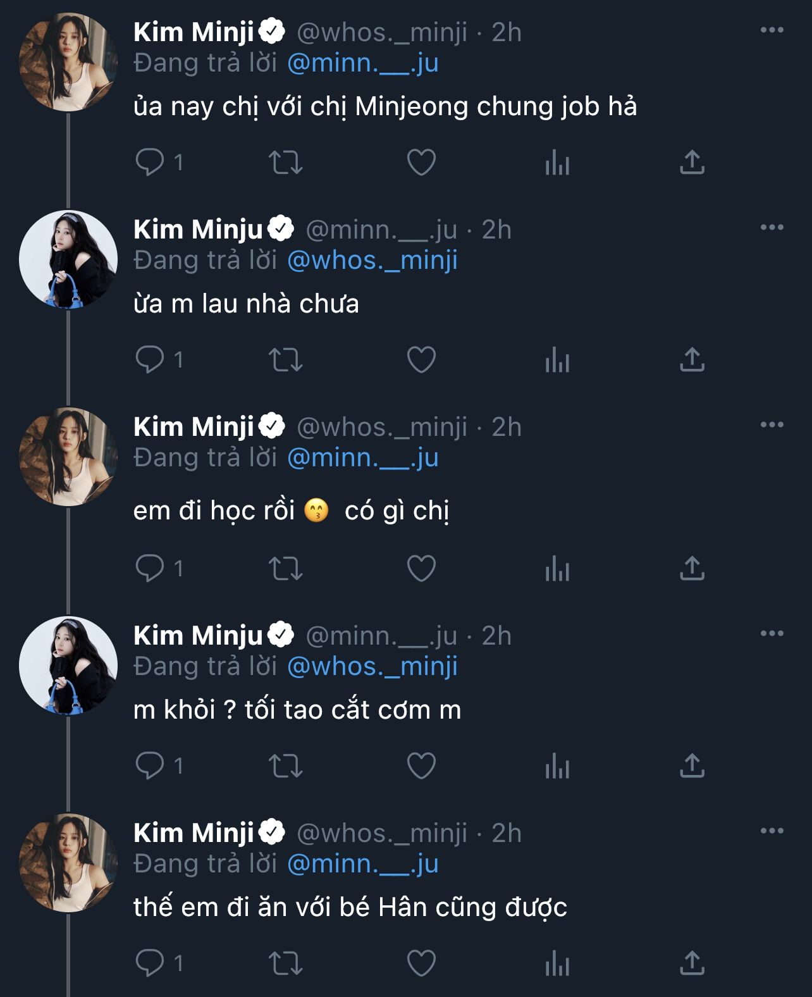812x997 pixels.
Task: Like the 'Minjeong chung job hả' tweet
Action: click(421, 162)
